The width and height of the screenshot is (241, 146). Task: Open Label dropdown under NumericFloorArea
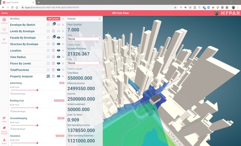click(x=84, y=63)
